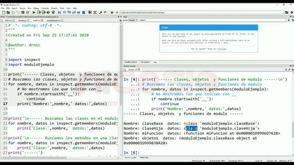The image size is (294, 165).
Task: Go back with the left arrow icon
Action: pos(112,12)
